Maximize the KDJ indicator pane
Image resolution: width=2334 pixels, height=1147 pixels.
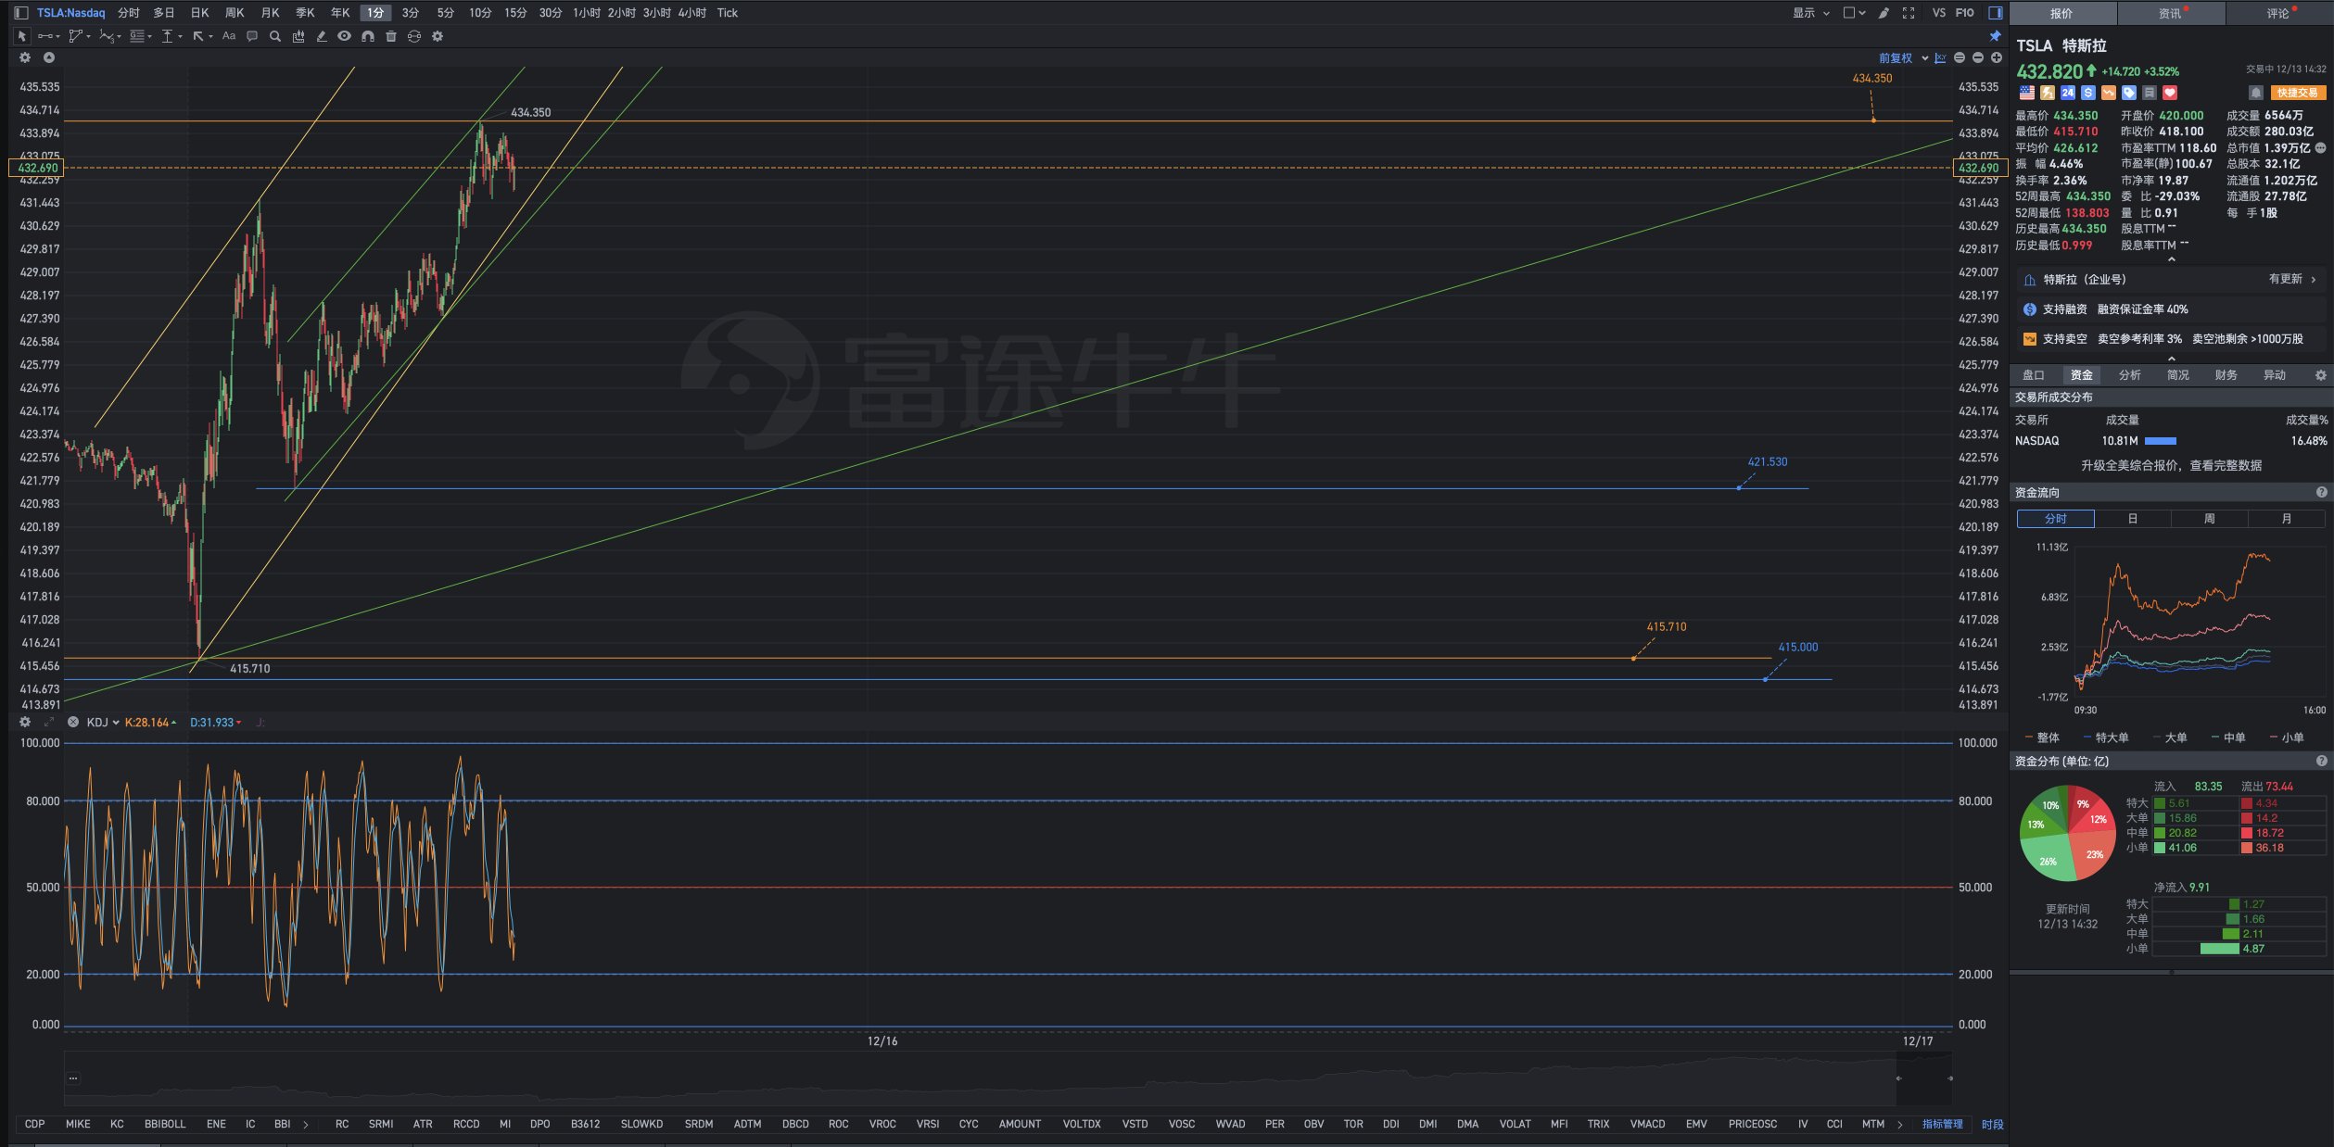pos(49,722)
